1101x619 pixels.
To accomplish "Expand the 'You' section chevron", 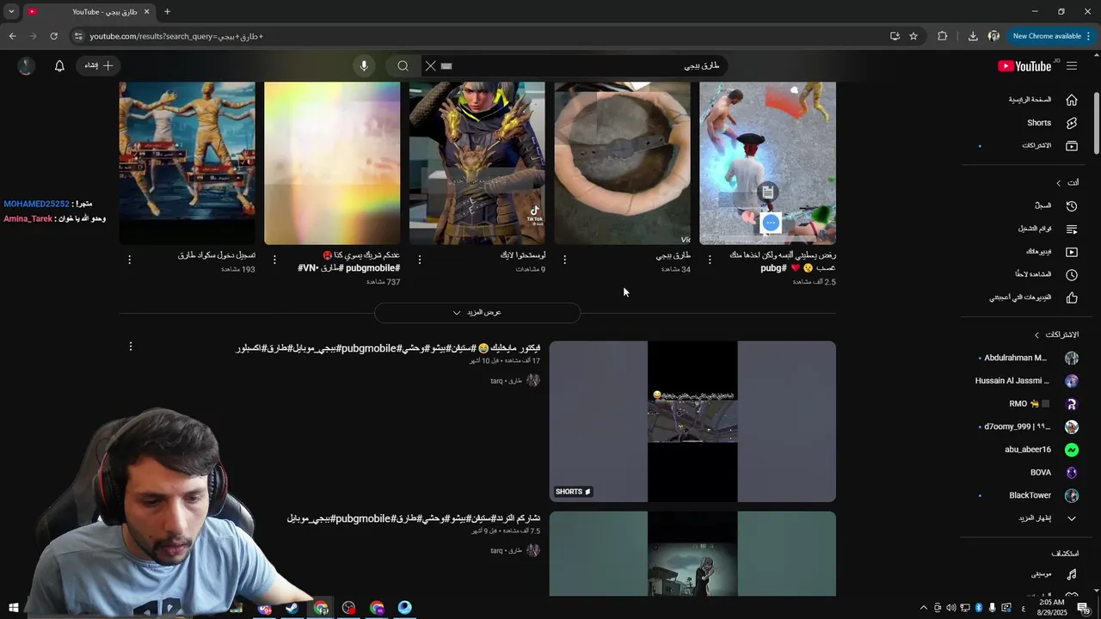I will click(x=1059, y=183).
